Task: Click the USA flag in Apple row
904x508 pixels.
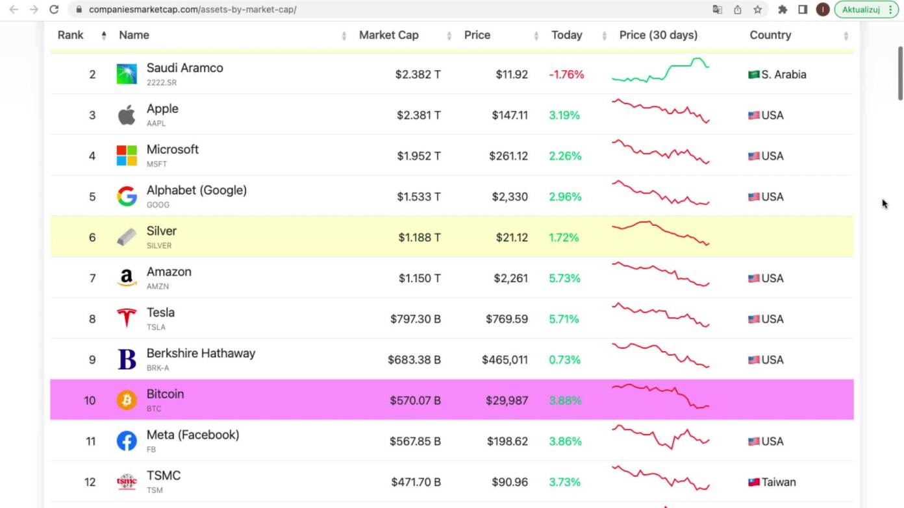Action: point(753,115)
